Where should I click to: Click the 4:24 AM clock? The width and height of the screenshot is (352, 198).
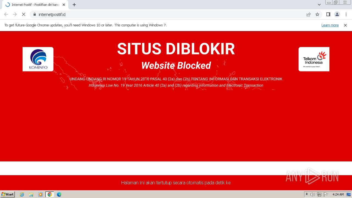[x=338, y=194]
